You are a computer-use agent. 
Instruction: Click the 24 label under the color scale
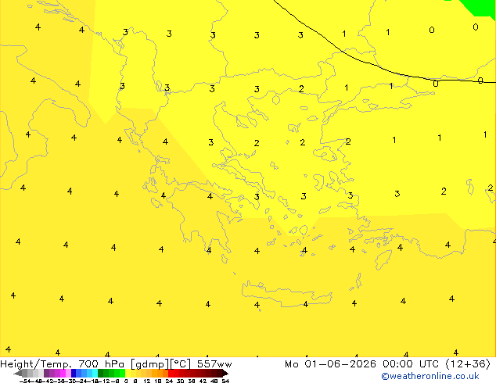169,381
